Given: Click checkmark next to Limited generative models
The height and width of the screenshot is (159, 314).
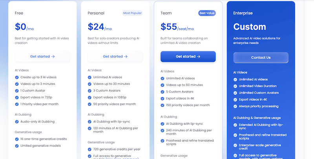Looking at the screenshot, I should coord(17,146).
